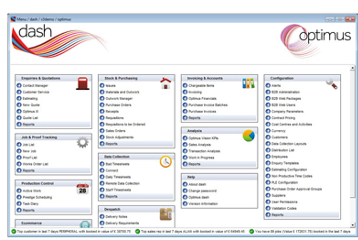Open Reports under Invoicing & Accounts
358x240 pixels.
click(194, 118)
